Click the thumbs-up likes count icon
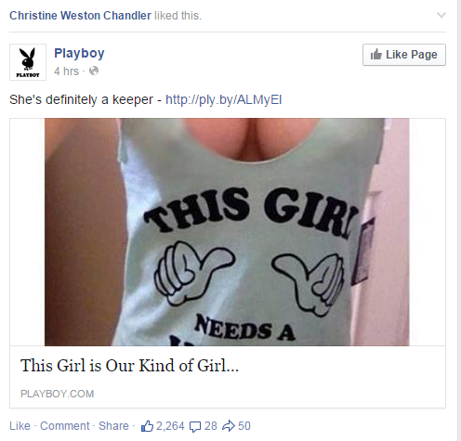The image size is (461, 441). coord(147,426)
